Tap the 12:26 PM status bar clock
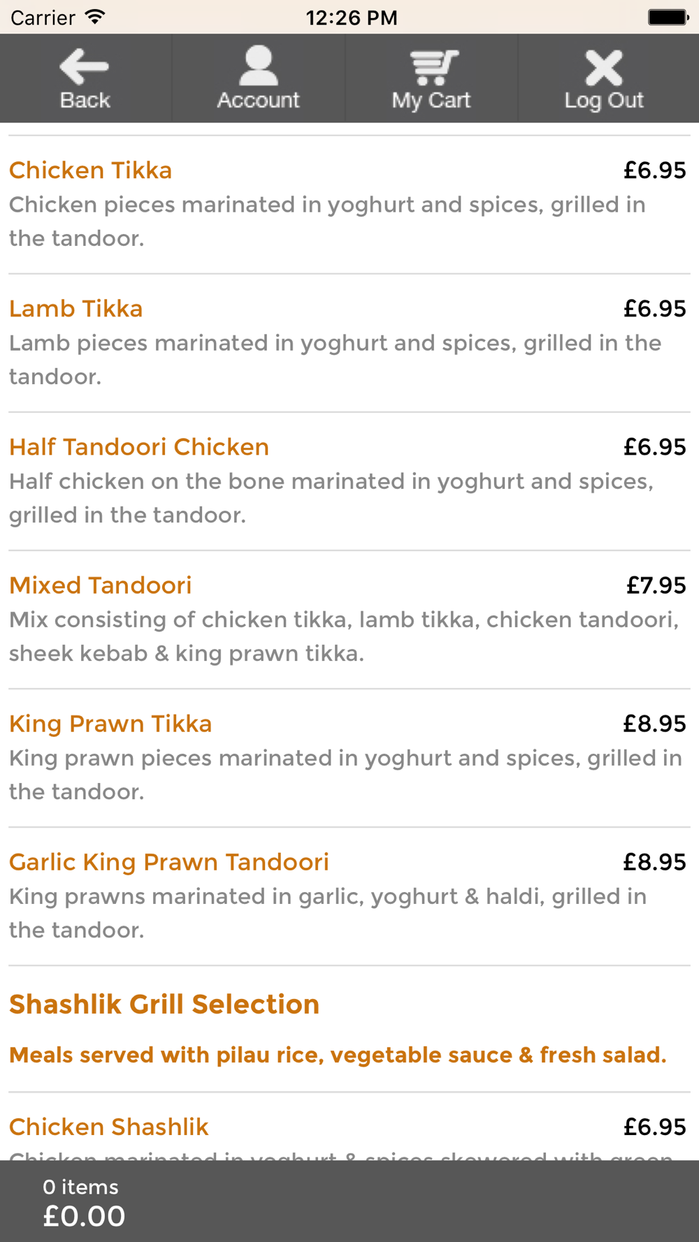This screenshot has height=1242, width=699. coord(352,17)
